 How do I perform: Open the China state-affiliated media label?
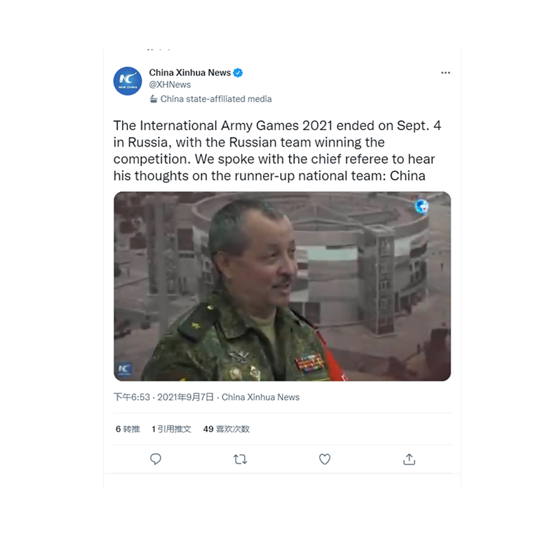coord(216,99)
